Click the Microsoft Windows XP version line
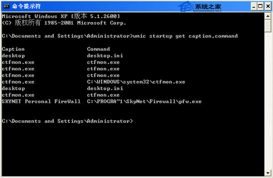 click(61, 16)
